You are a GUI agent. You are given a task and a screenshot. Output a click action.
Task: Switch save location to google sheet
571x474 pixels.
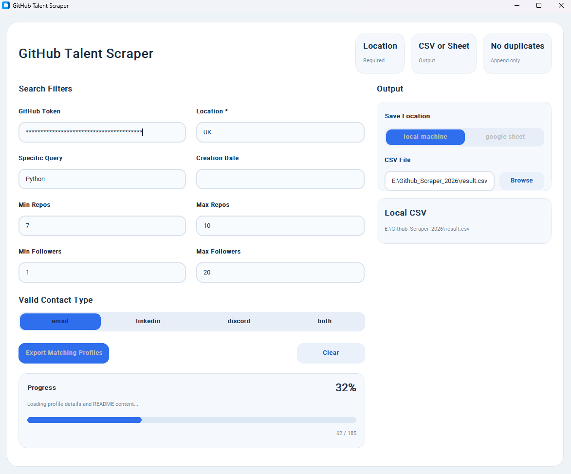[x=505, y=137]
